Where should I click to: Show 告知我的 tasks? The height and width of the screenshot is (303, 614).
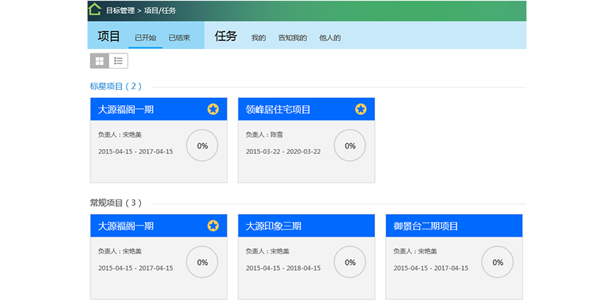pyautogui.click(x=292, y=38)
